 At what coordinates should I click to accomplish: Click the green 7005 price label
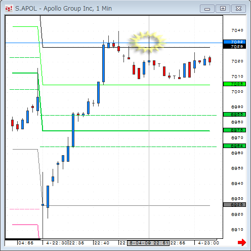click(x=234, y=84)
